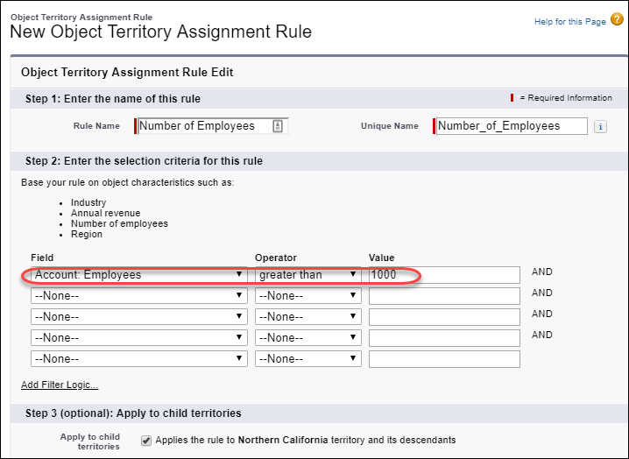629x459 pixels.
Task: Click the 'Step 1: Enter the name of this rule' heading
Action: [113, 99]
